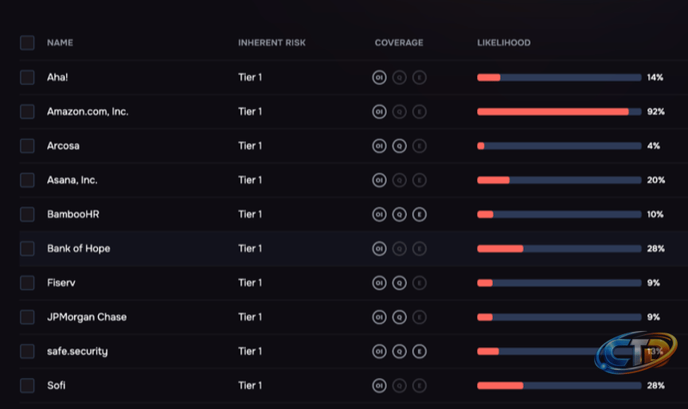Tick the checkbox next to Sofi

pyautogui.click(x=27, y=385)
